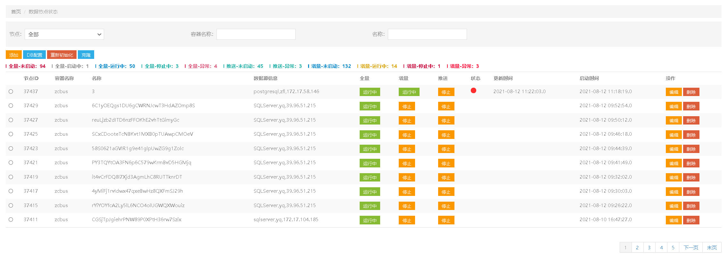The image size is (727, 258).
Task: Click the blue 克隆 button
Action: 86,55
